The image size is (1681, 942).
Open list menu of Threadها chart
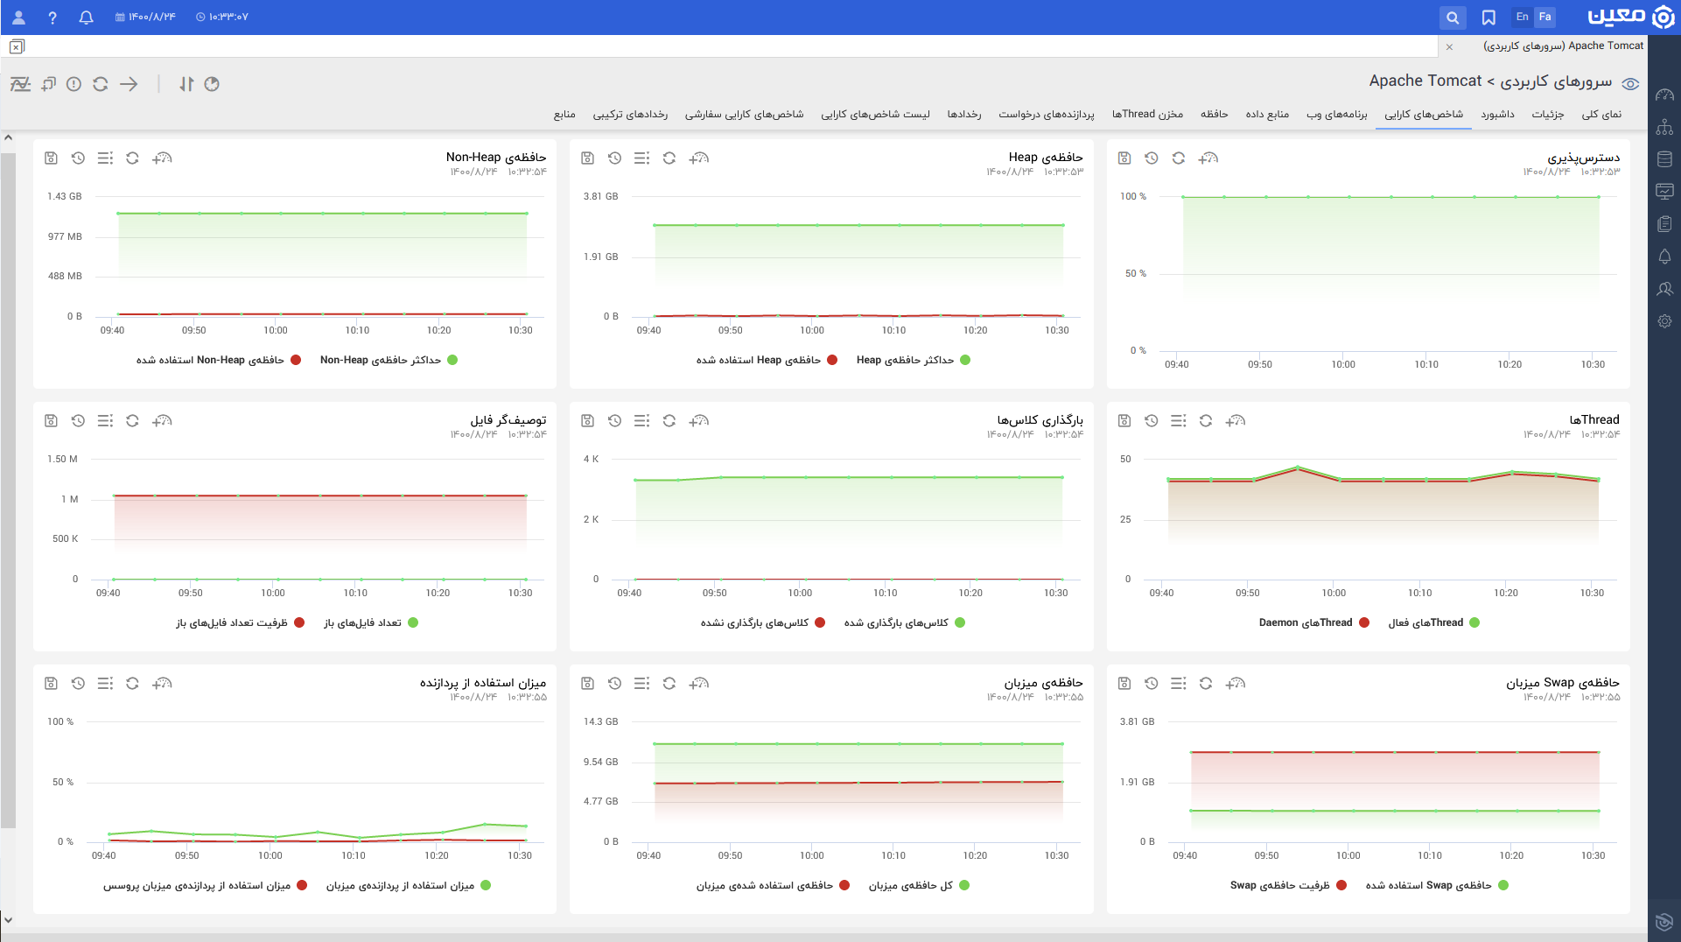coord(1178,421)
